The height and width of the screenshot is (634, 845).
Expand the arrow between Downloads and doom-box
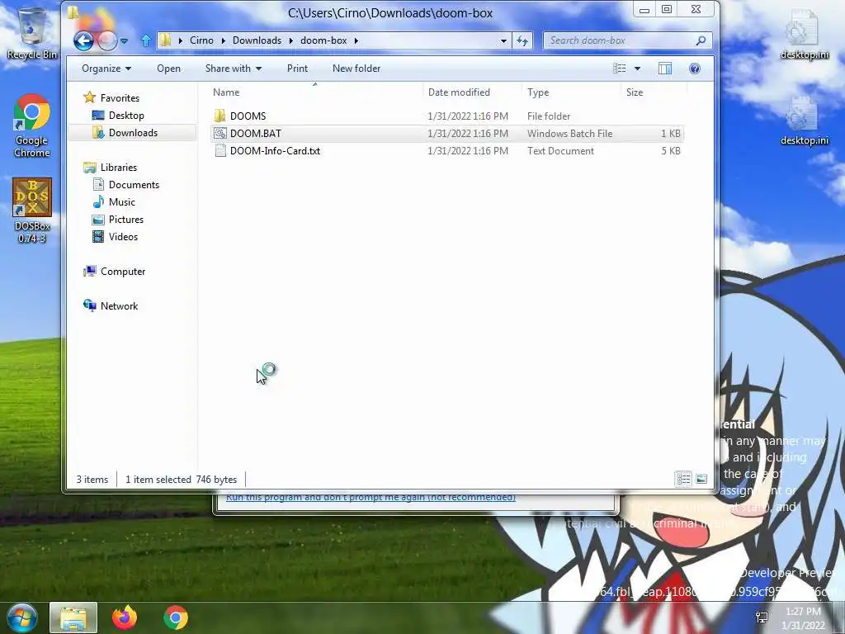tap(291, 40)
